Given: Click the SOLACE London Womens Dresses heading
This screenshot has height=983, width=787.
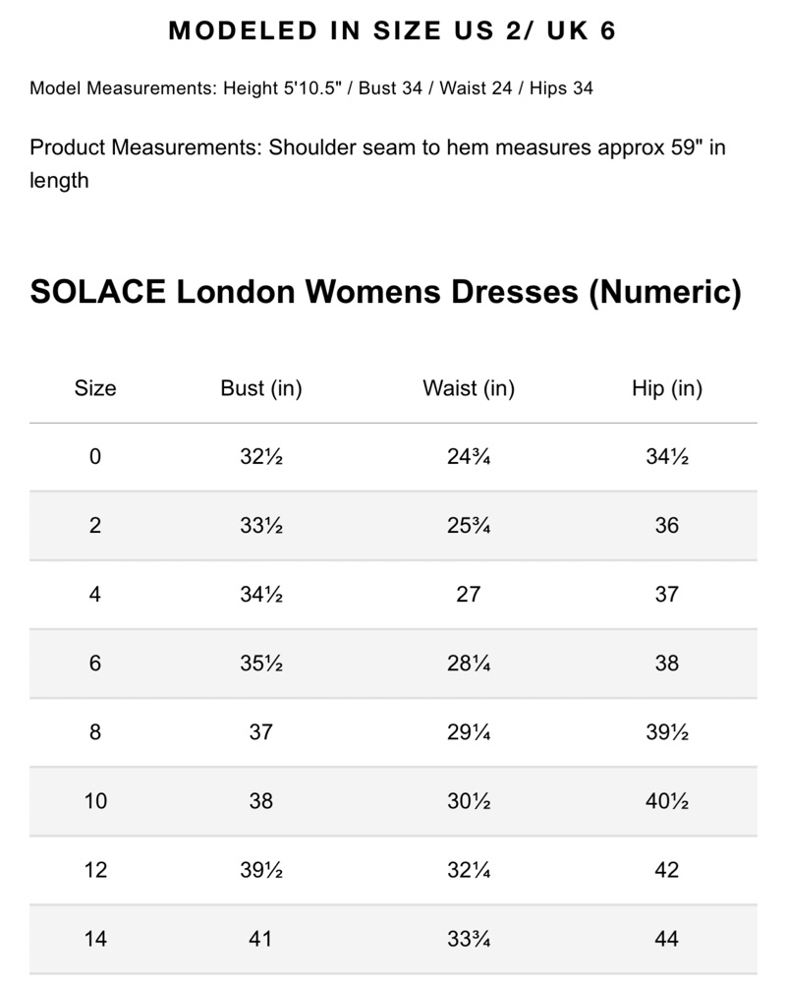Looking at the screenshot, I should pyautogui.click(x=385, y=292).
